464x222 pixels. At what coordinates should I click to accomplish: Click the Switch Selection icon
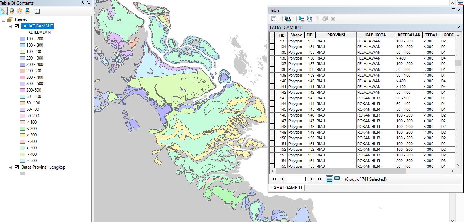(309, 19)
